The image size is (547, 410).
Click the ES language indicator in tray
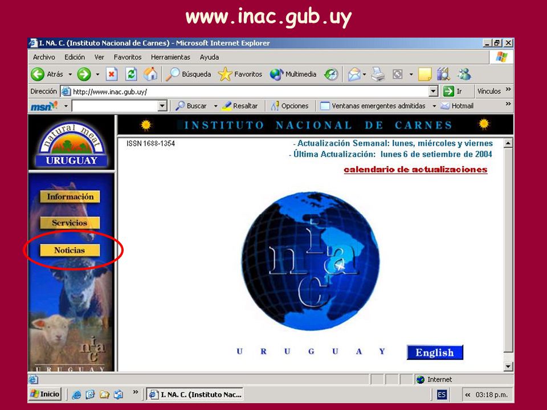tap(442, 395)
